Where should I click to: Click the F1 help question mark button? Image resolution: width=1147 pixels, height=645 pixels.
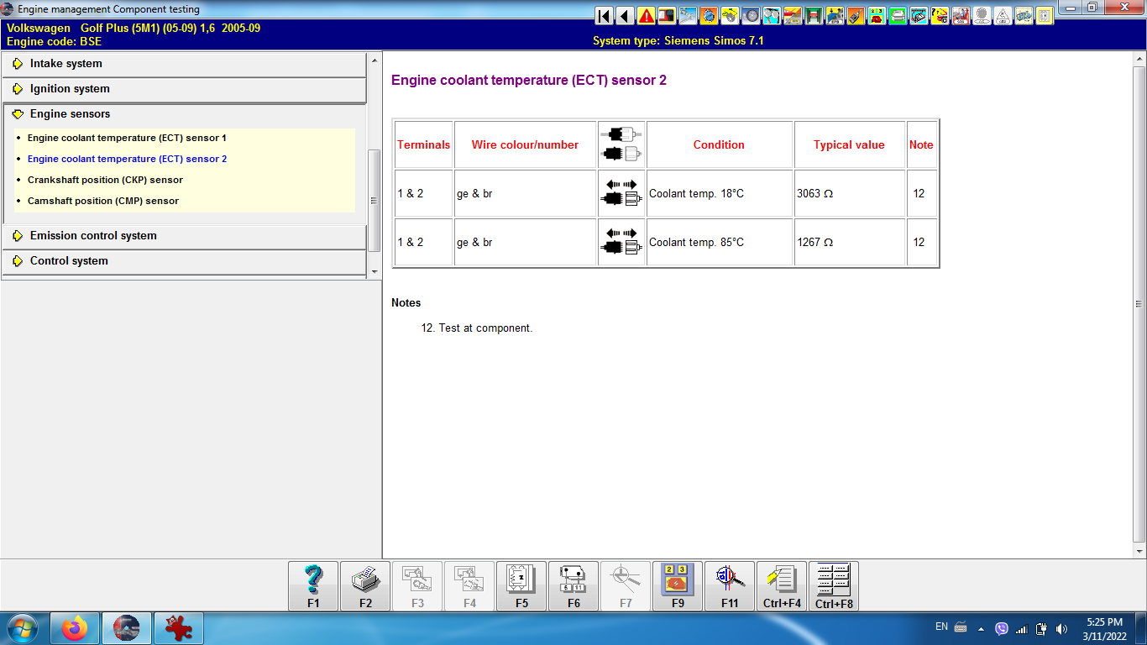[x=313, y=585]
